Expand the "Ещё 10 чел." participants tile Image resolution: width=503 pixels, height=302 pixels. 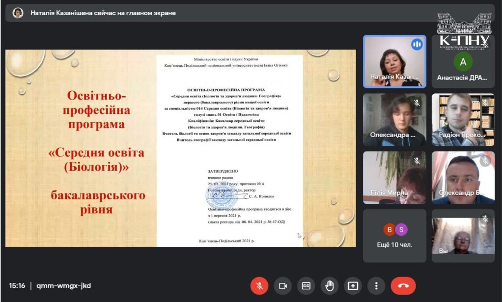(x=394, y=236)
